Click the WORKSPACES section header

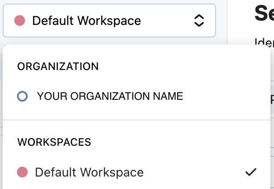pos(54,142)
